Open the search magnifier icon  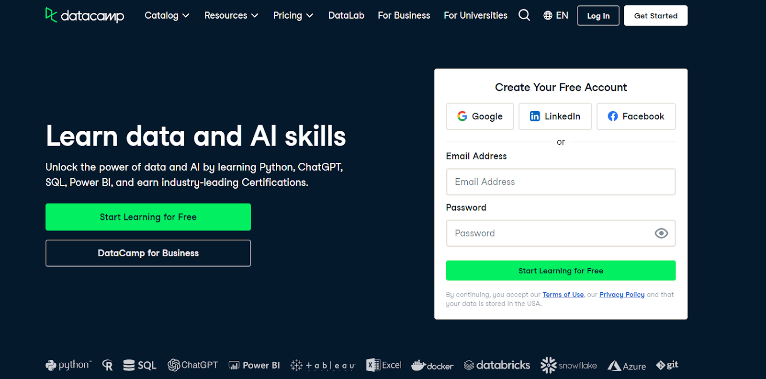click(524, 15)
